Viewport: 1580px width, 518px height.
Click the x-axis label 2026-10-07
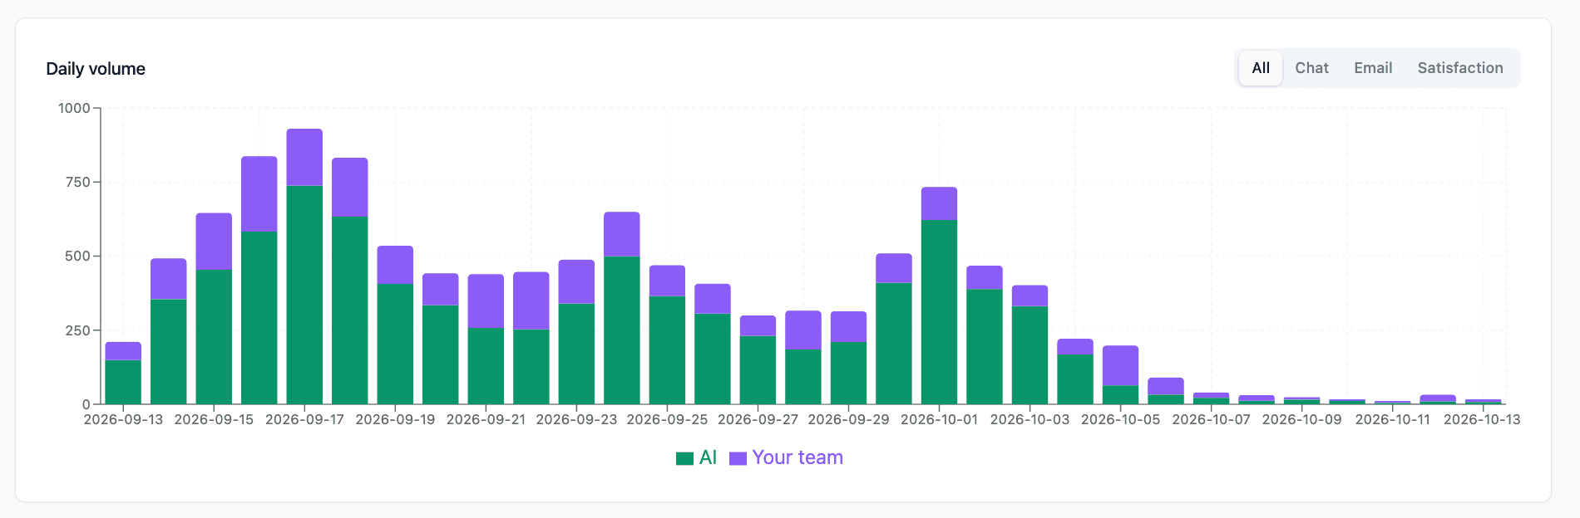1211,419
